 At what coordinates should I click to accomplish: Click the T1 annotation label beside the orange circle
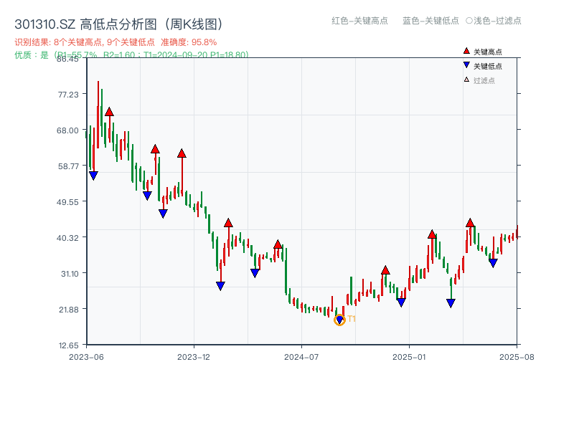click(352, 319)
